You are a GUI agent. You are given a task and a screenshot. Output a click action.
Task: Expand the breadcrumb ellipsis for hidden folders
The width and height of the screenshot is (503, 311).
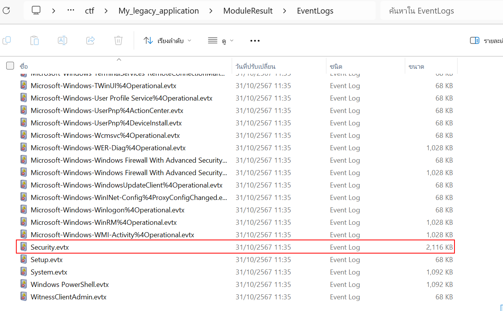(71, 10)
